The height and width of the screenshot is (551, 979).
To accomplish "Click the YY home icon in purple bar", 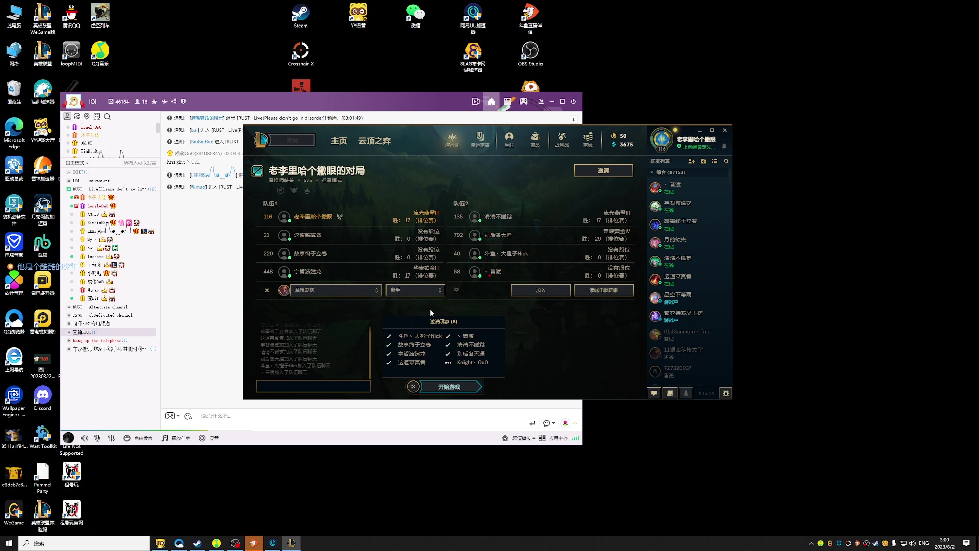I will pyautogui.click(x=491, y=102).
